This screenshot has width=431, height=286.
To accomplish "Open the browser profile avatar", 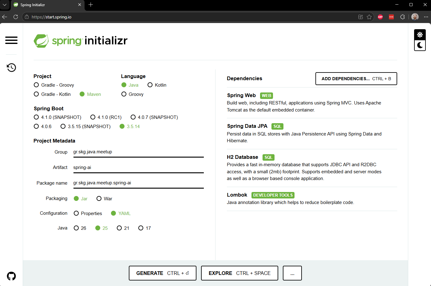I will point(415,17).
